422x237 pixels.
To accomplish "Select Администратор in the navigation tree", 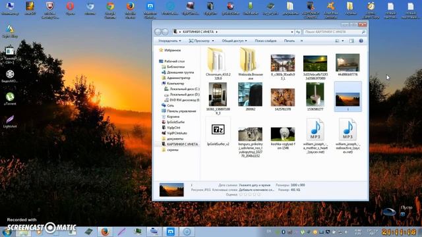I will click(x=176, y=78).
